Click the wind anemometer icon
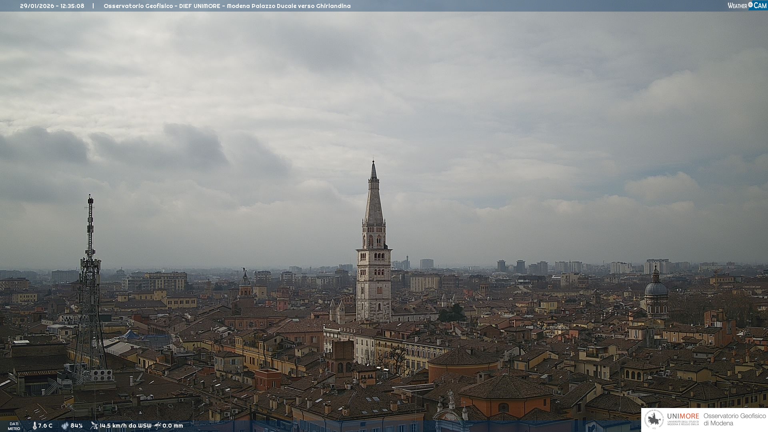This screenshot has width=768, height=432. [x=94, y=426]
